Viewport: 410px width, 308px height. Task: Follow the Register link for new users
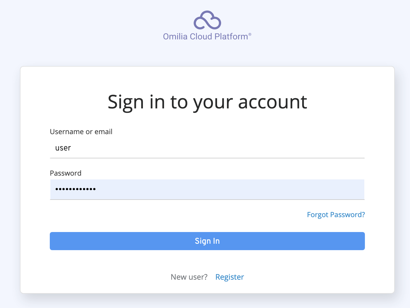point(229,277)
